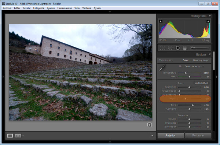Click the Anterior button
The image size is (220, 145).
pos(170,135)
